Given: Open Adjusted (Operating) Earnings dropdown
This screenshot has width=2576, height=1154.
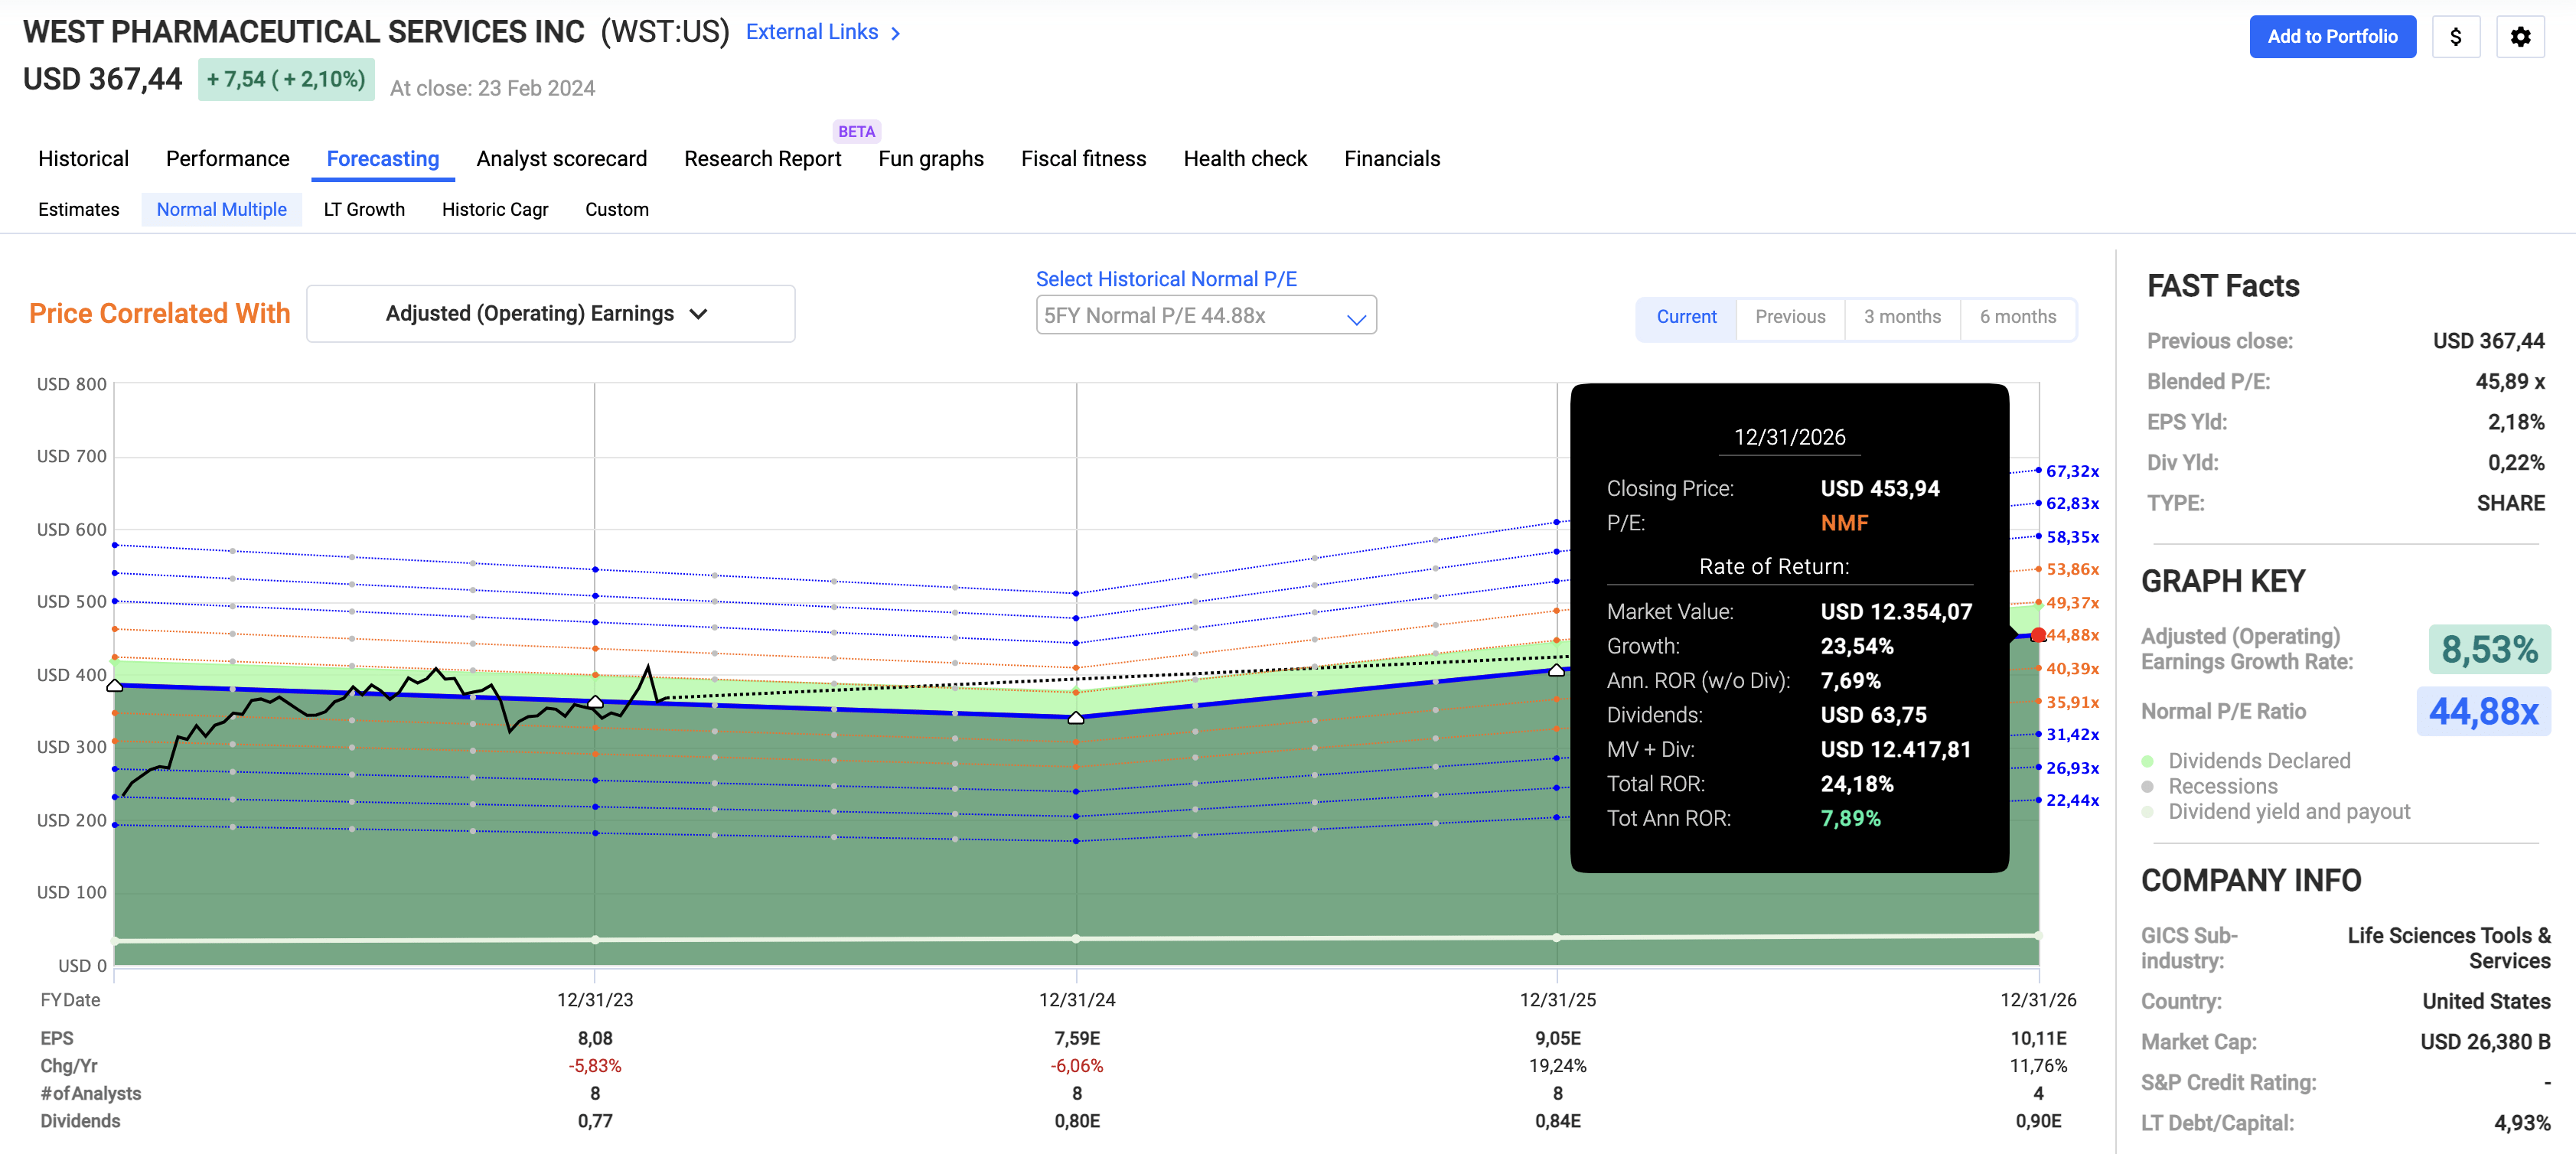Looking at the screenshot, I should tap(550, 314).
